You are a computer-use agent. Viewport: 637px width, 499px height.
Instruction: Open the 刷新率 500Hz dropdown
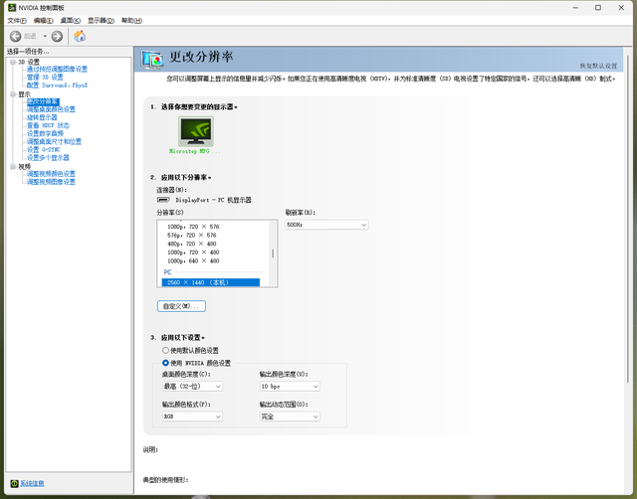coord(327,225)
